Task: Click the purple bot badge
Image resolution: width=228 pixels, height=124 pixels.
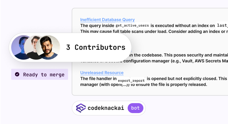Action: (135, 108)
